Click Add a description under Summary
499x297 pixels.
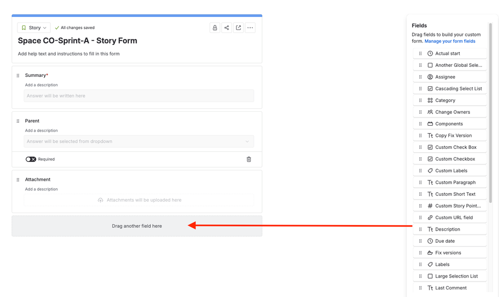[41, 85]
